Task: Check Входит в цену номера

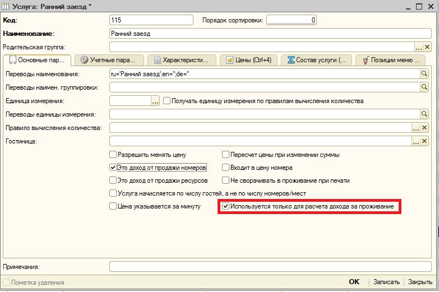Action: click(225, 168)
